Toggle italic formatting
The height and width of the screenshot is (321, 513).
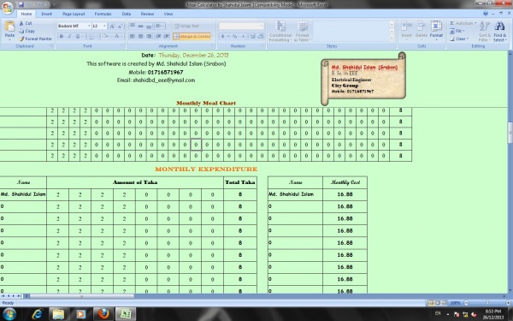pyautogui.click(x=69, y=36)
